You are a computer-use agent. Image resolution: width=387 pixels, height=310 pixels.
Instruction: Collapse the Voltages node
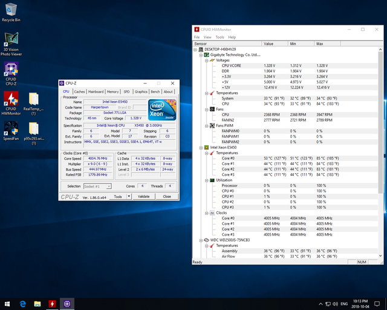pyautogui.click(x=207, y=61)
